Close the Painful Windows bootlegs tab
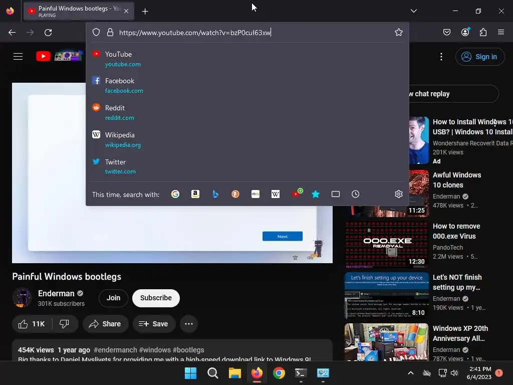513x385 pixels. pyautogui.click(x=126, y=11)
